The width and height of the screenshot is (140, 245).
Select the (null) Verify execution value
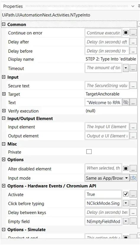click(90, 111)
